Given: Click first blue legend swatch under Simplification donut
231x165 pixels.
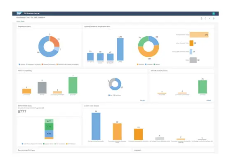Looking at the screenshot, I should click(x=19, y=64).
